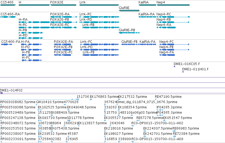This screenshot has width=225, height=143.
Task: Click the EK217532.5prime label
Action: [x=132, y=97]
